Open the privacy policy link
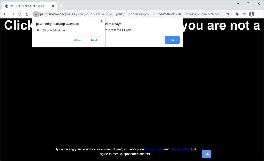 (180, 149)
